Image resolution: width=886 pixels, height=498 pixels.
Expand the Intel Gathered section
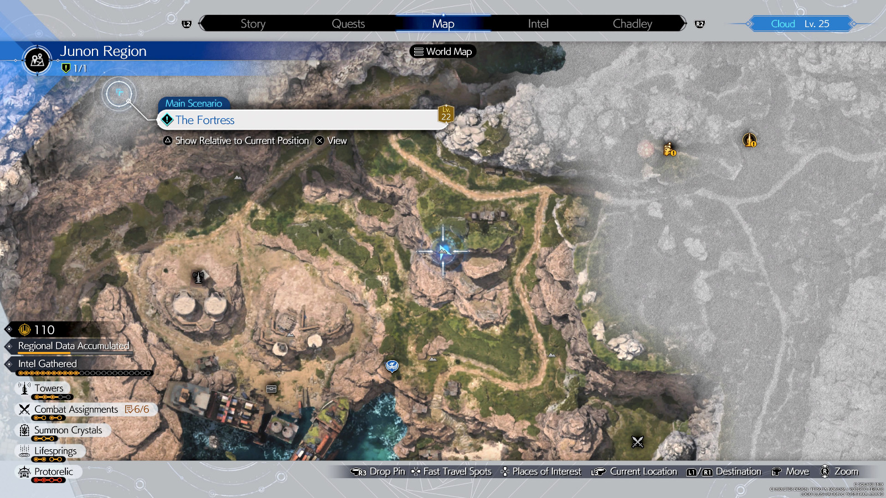click(x=47, y=364)
